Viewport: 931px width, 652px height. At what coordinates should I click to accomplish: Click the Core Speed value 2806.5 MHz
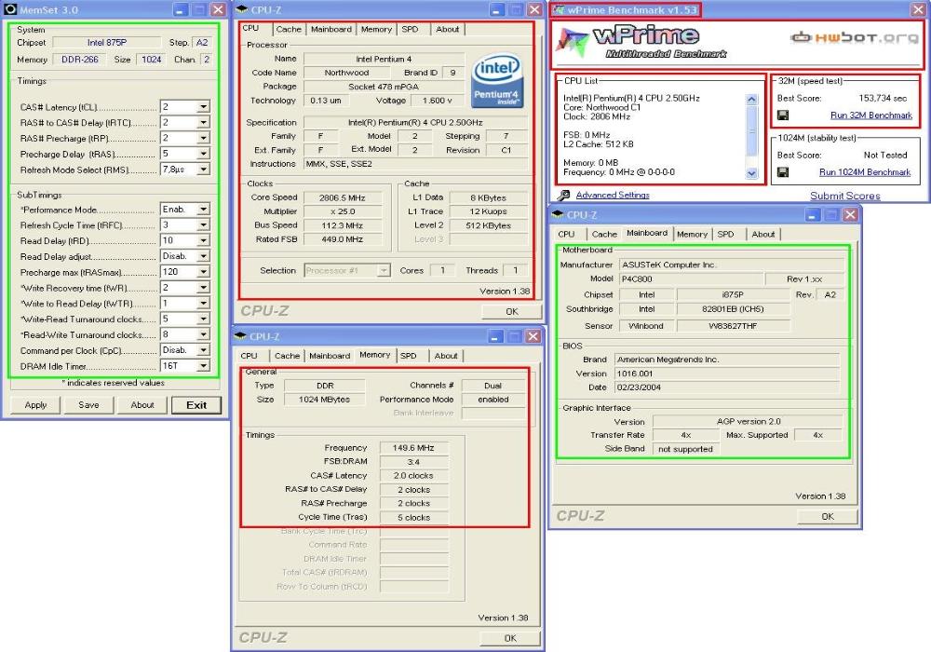coord(342,197)
